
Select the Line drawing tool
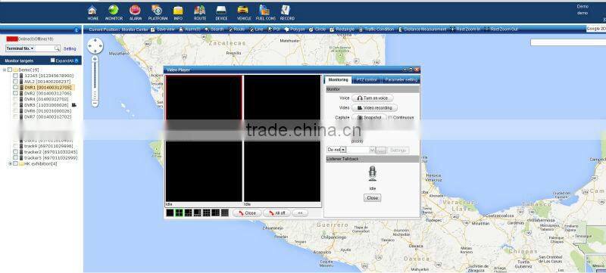pyautogui.click(x=256, y=29)
